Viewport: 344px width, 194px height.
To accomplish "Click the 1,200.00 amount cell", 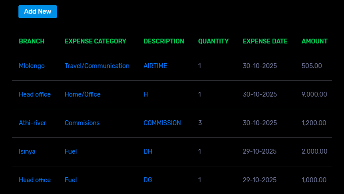I will tap(314, 123).
